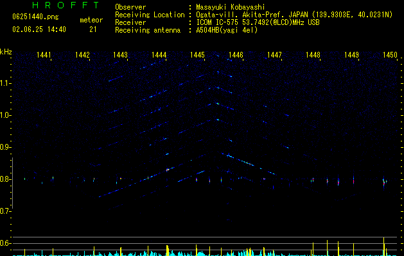This screenshot has width=404, height=256.
Task: Click the gray vertical range bar near 0.8 kHz
Action: click(x=12, y=183)
